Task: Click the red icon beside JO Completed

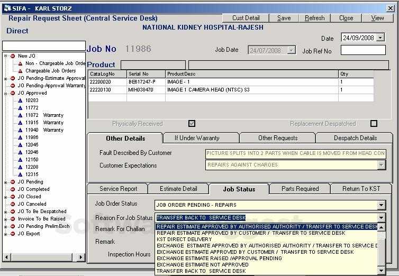Action: (x=13, y=189)
